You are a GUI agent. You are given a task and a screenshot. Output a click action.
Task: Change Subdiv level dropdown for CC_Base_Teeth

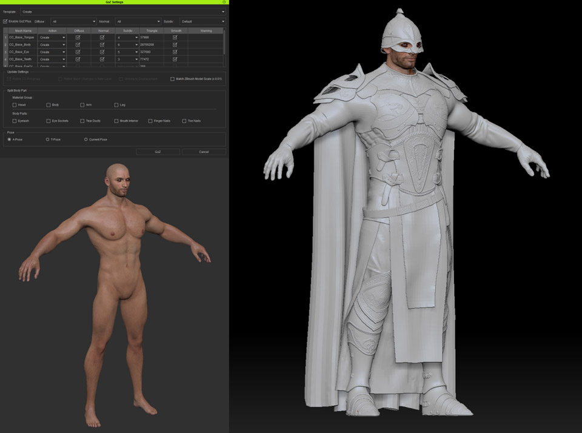[x=126, y=59]
